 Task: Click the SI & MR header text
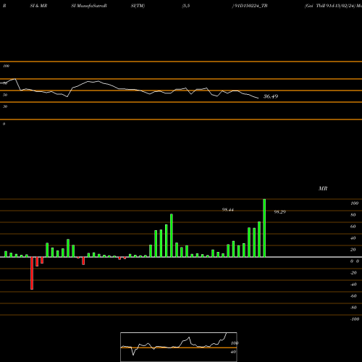click(x=38, y=6)
